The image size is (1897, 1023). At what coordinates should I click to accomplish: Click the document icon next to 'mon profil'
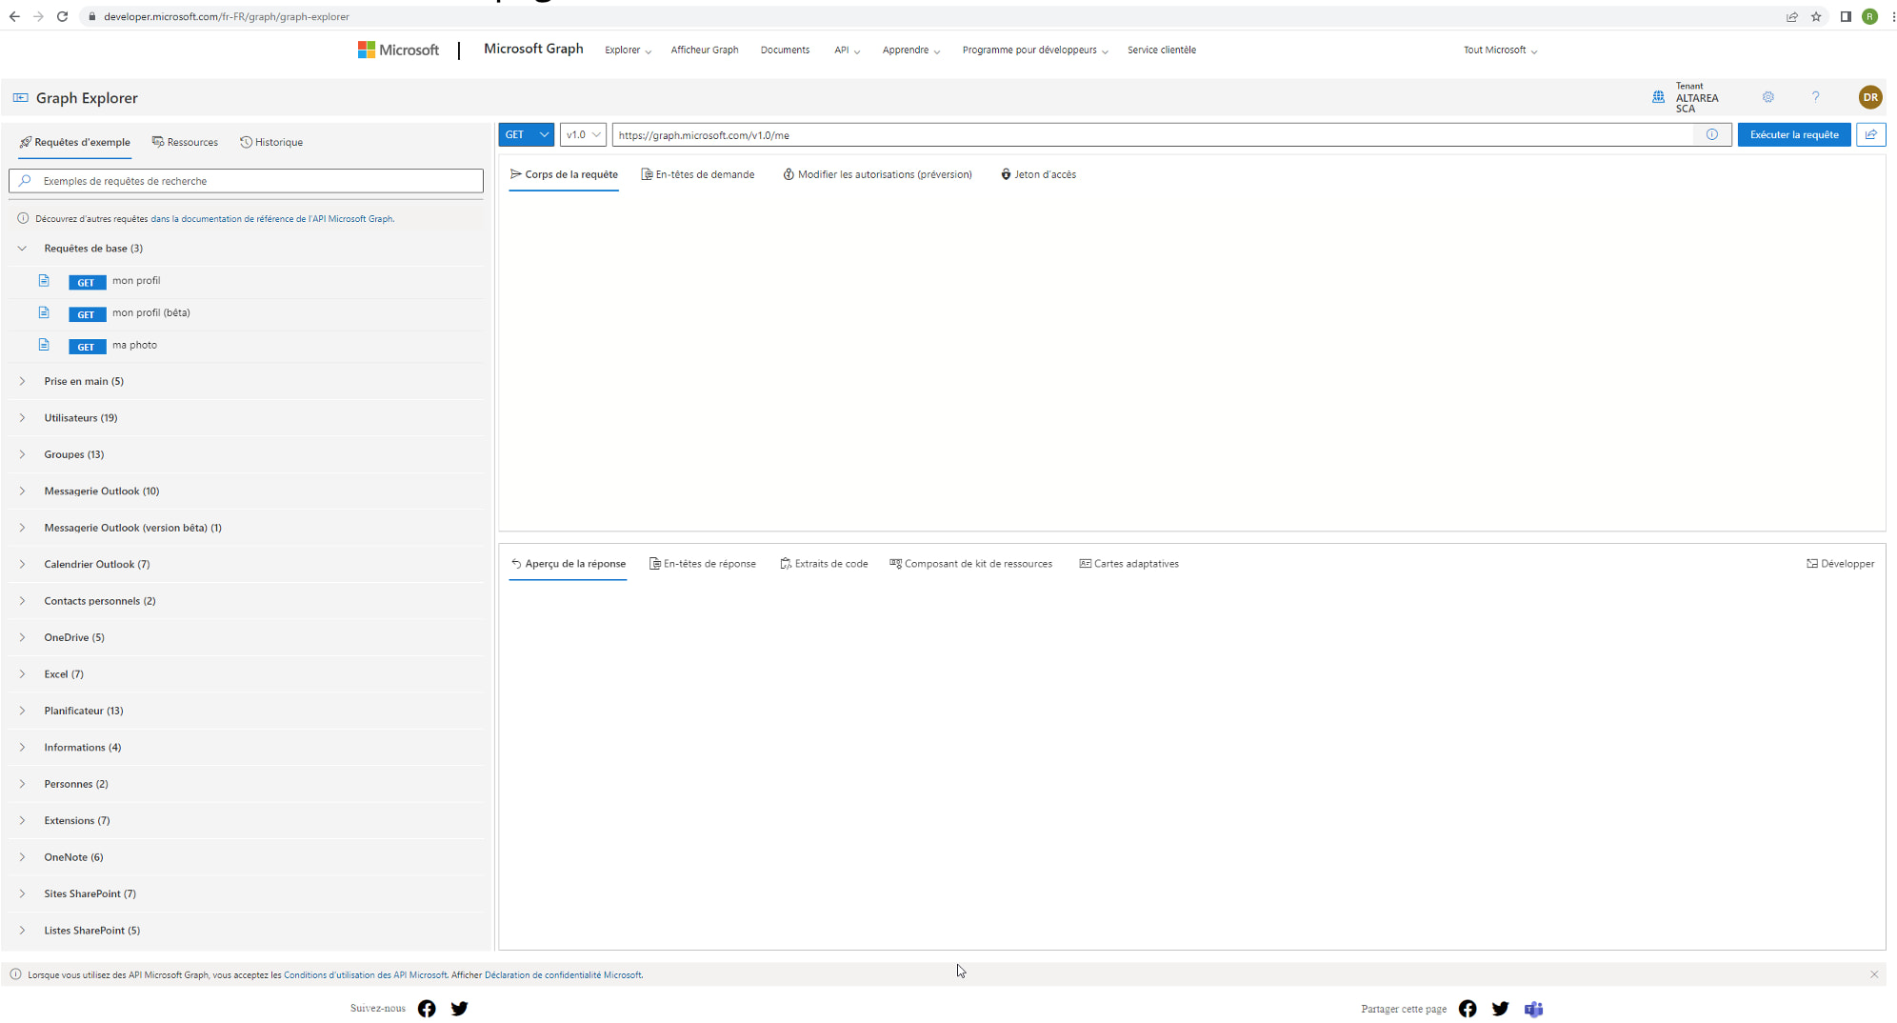[44, 280]
